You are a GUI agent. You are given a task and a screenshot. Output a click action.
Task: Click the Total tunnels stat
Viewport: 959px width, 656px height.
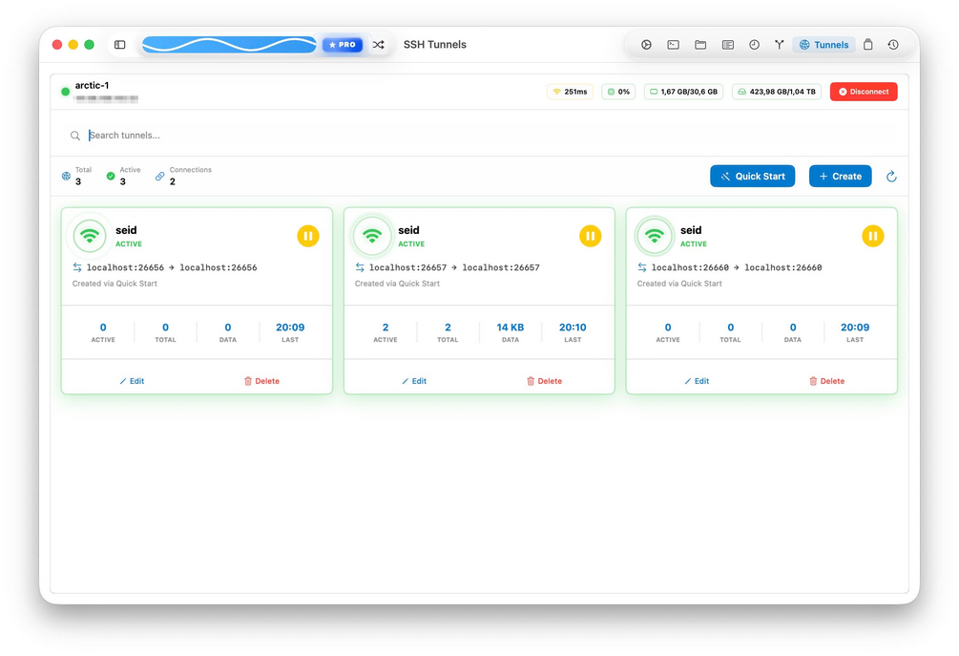pyautogui.click(x=77, y=177)
